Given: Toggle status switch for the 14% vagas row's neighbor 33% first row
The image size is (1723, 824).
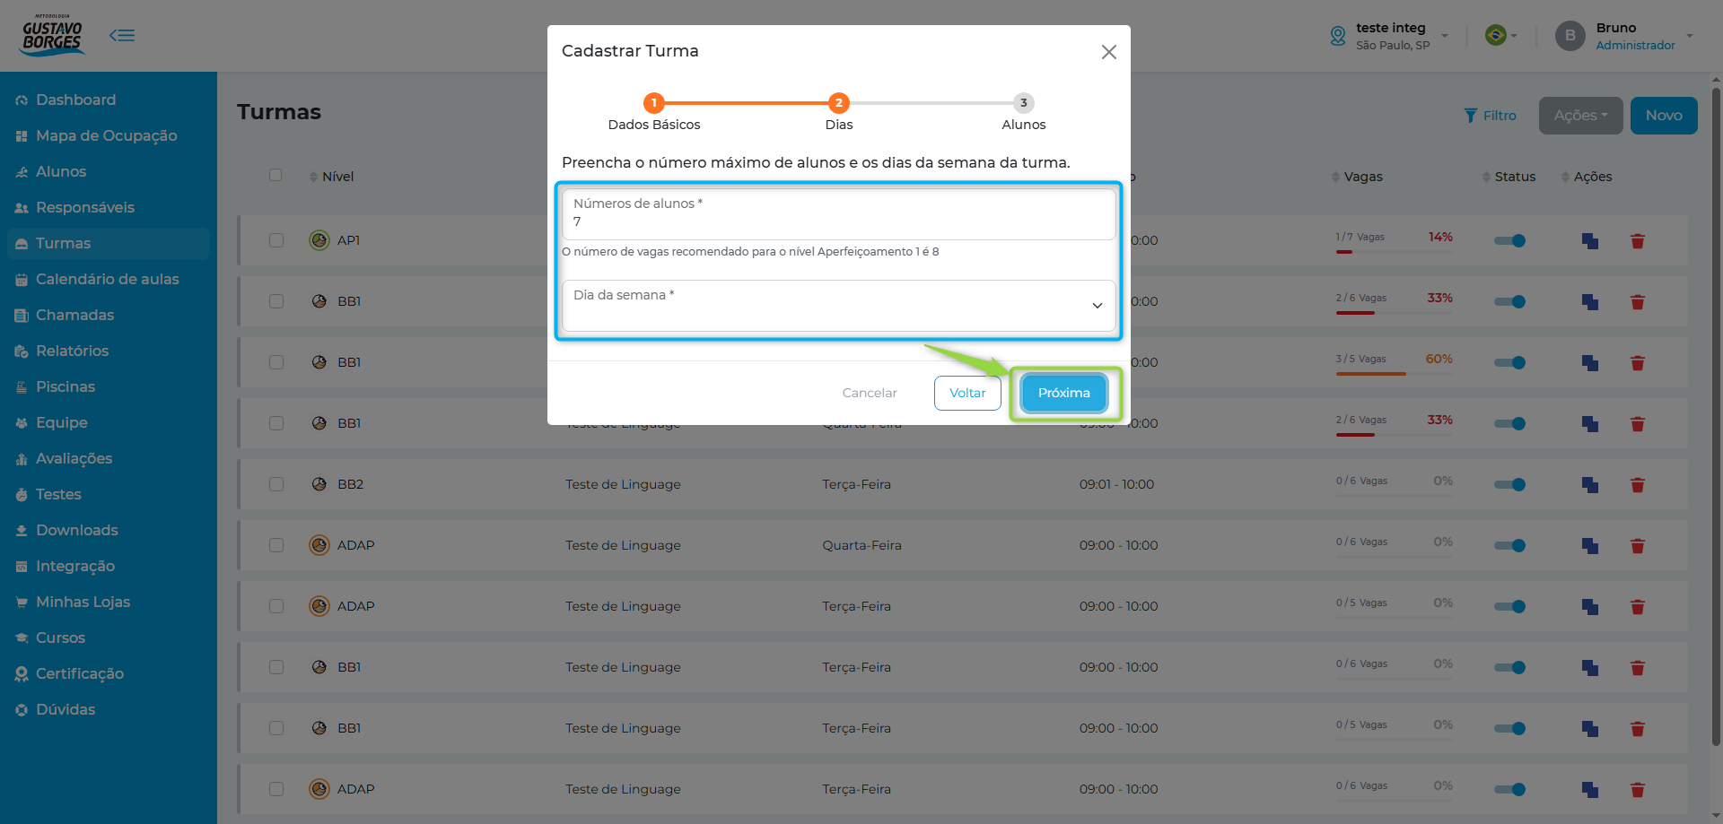Looking at the screenshot, I should [x=1509, y=301].
